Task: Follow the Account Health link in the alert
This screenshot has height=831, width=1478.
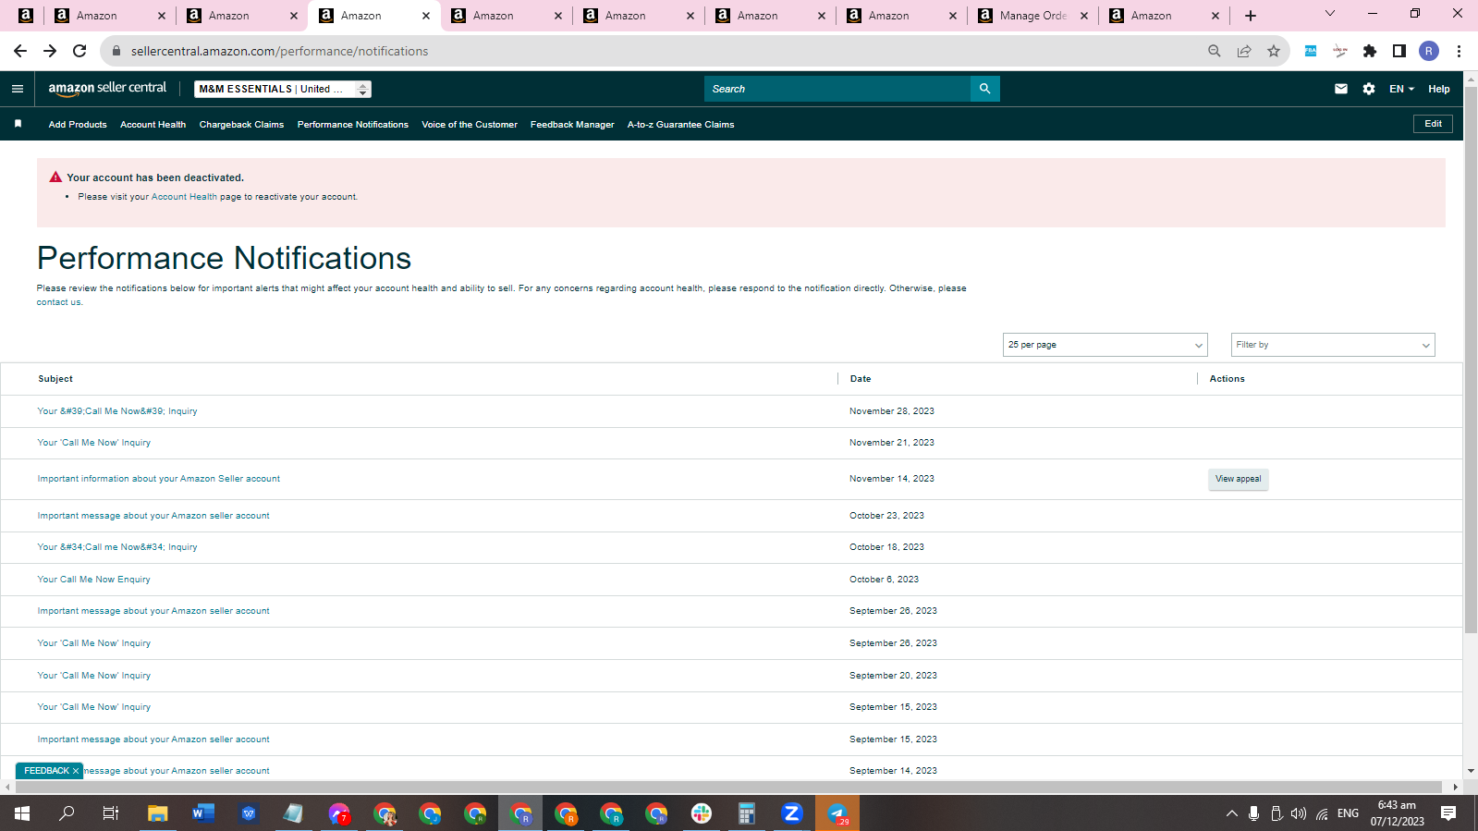Action: pyautogui.click(x=184, y=197)
